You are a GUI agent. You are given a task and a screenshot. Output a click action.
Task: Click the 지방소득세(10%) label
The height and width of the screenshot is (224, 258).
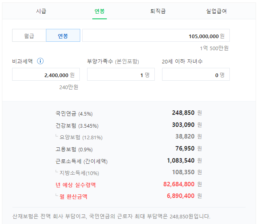(79, 173)
